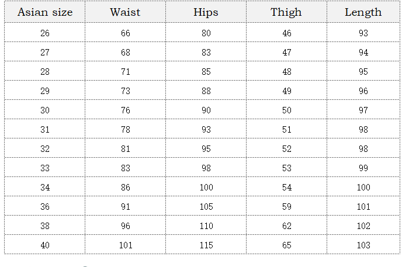Select the Asian size 26 cell

tap(45, 33)
